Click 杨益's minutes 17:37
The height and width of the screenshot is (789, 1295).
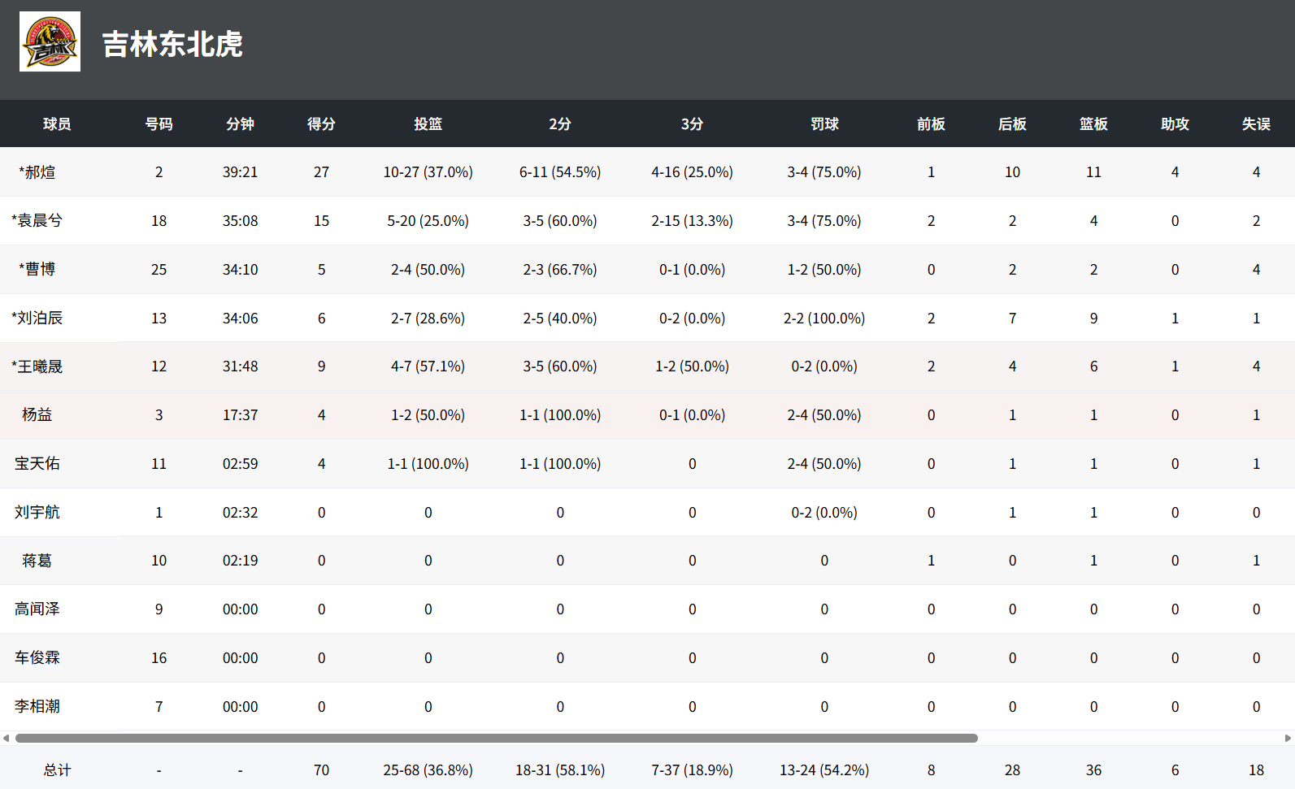(x=240, y=415)
